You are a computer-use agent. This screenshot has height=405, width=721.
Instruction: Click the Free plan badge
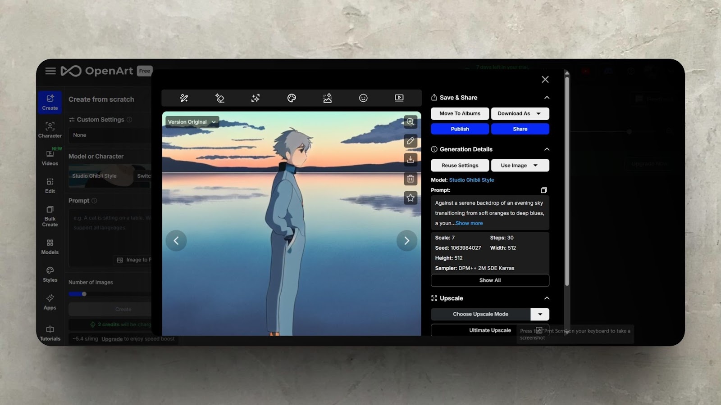click(145, 71)
